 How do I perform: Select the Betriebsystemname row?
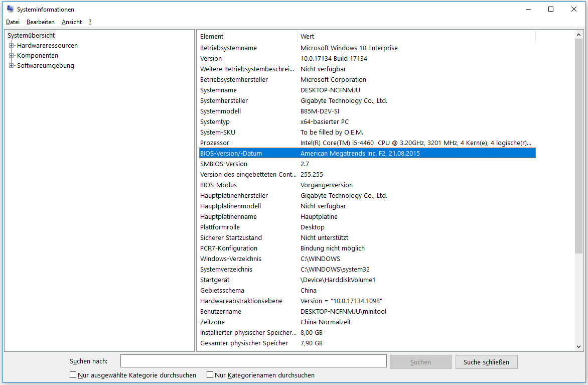pyautogui.click(x=367, y=48)
